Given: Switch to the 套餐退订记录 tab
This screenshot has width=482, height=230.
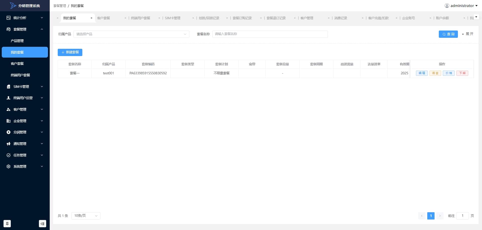Looking at the screenshot, I should [x=276, y=18].
